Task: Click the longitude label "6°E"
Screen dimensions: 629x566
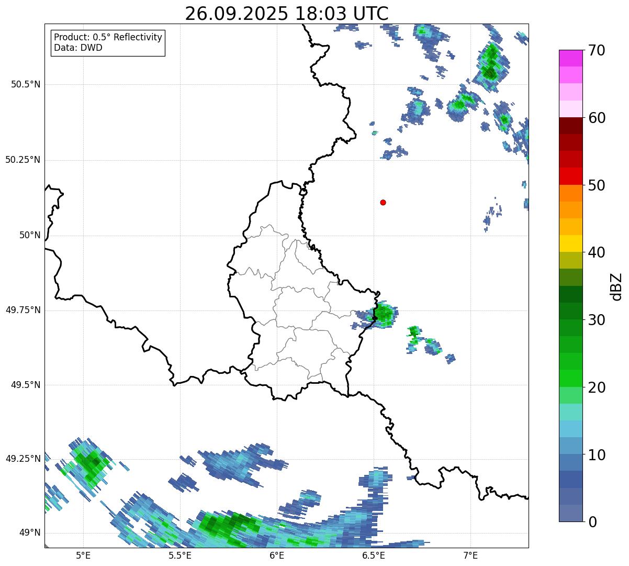Action: point(277,555)
